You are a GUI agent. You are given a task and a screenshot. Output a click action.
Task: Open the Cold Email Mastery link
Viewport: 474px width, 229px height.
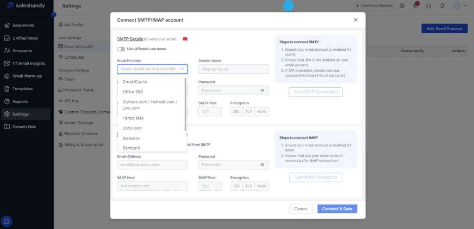374,6
